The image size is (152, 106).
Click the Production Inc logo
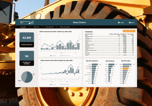click(27, 22)
